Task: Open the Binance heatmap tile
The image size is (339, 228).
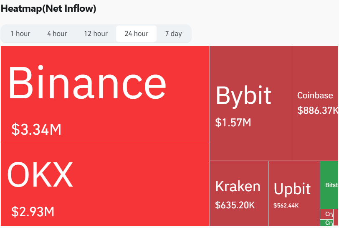Action: click(x=105, y=94)
